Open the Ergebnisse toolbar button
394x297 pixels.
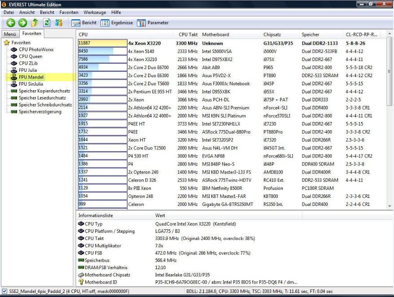point(117,23)
